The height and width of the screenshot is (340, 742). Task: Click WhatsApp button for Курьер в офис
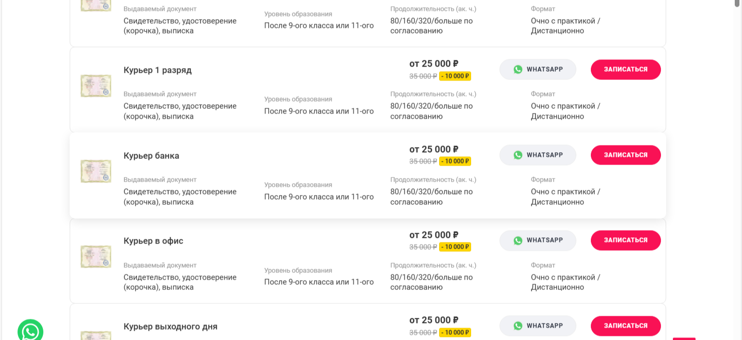click(538, 240)
